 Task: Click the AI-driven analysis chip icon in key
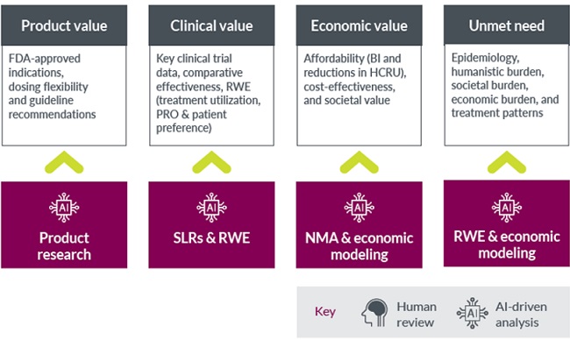pos(472,313)
